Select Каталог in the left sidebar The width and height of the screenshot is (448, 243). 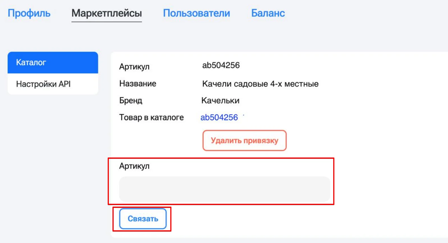click(53, 62)
